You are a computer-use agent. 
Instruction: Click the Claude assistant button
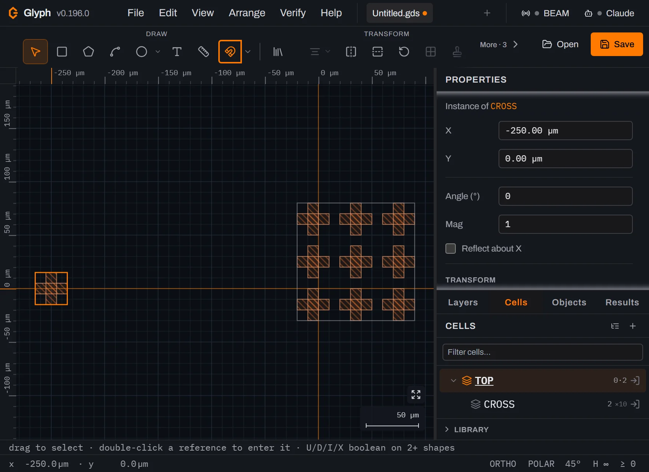(x=609, y=13)
